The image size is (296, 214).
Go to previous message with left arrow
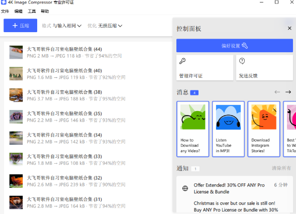[x=277, y=92]
